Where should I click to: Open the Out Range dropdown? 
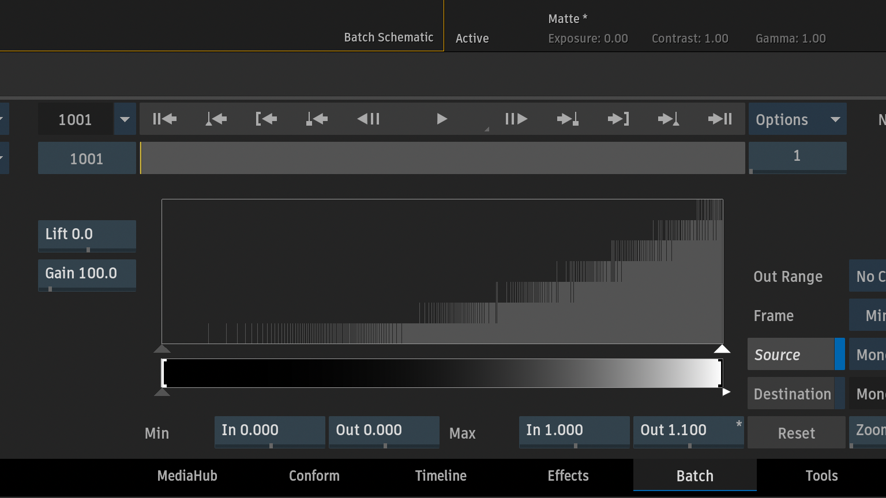point(868,276)
